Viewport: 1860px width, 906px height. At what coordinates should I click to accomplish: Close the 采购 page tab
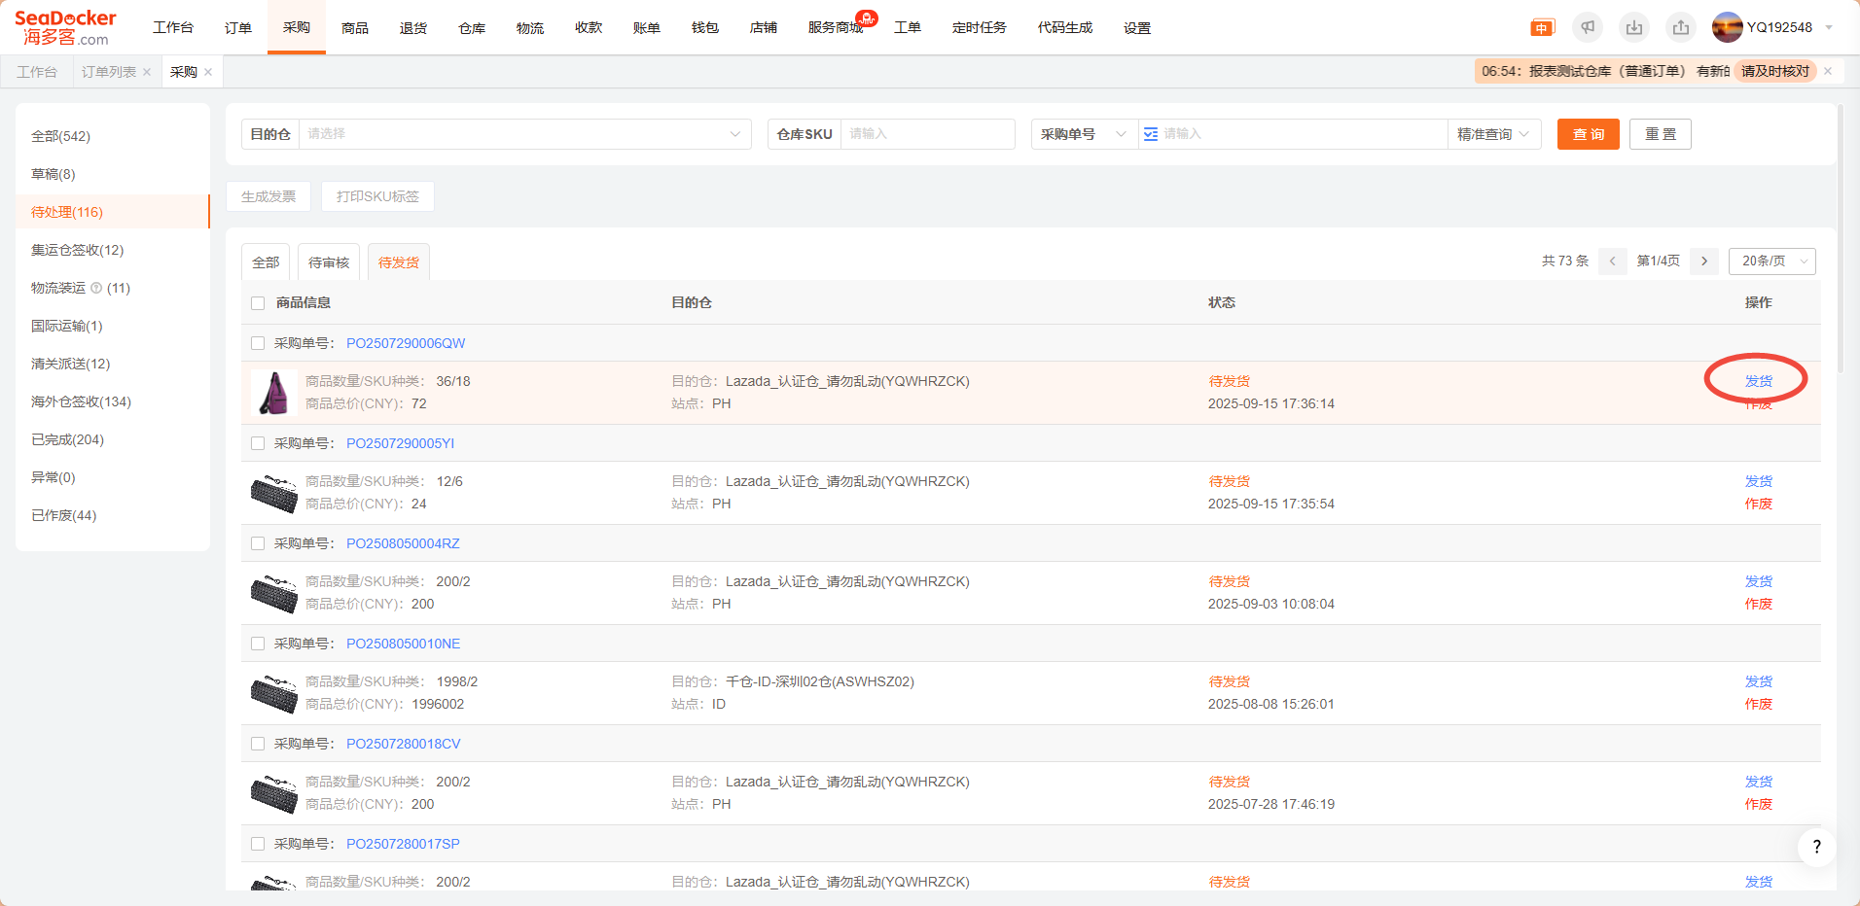point(208,72)
